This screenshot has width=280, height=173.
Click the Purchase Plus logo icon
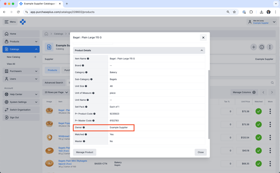23,22
